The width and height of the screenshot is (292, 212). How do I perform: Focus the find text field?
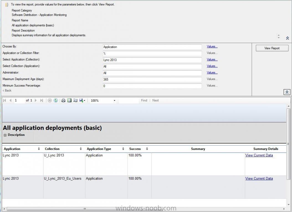point(129,100)
